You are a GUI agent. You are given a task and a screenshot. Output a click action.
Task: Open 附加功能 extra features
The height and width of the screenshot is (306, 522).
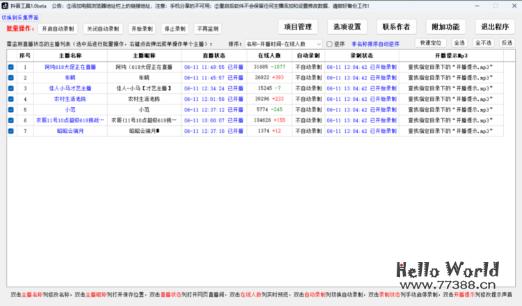(x=445, y=27)
